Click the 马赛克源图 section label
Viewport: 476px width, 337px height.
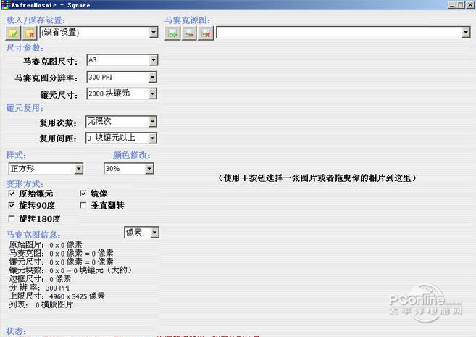[187, 20]
